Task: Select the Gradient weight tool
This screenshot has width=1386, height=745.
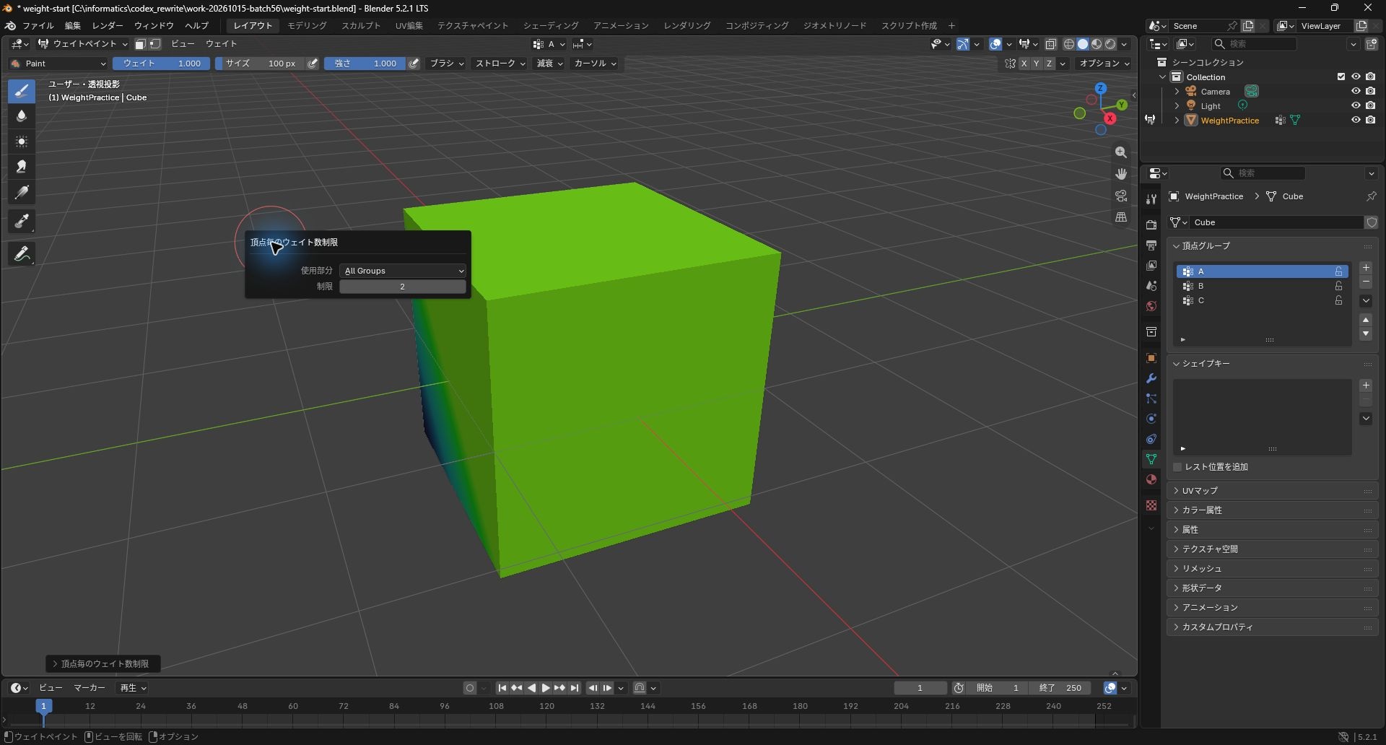Action: 22,192
